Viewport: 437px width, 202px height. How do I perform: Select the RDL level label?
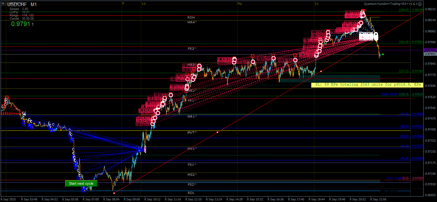point(191,193)
